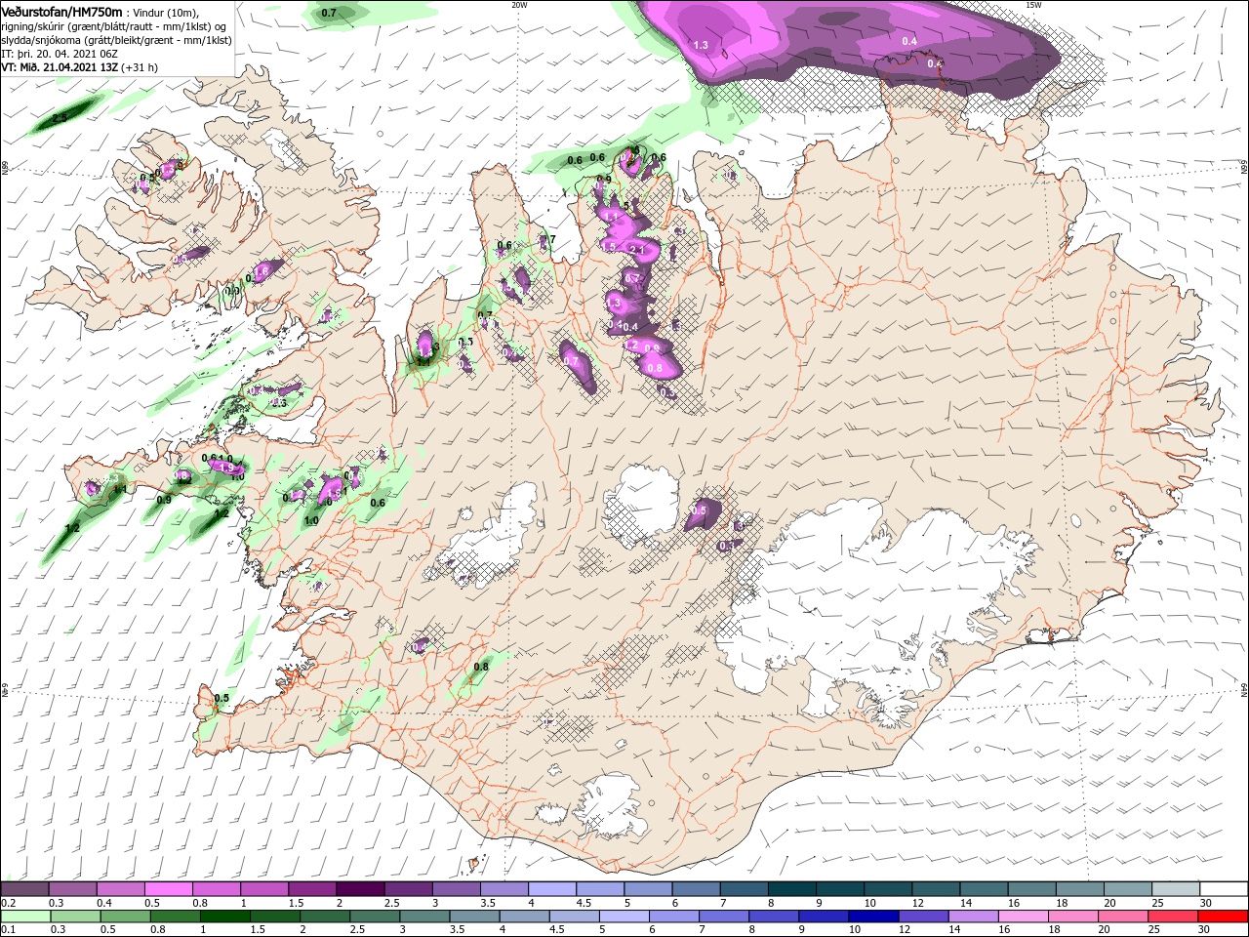Select the white 30 swatch in upper legend
This screenshot has width=1249, height=937.
[1224, 888]
